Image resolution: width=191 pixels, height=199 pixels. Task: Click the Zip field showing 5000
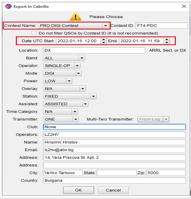(x=166, y=173)
